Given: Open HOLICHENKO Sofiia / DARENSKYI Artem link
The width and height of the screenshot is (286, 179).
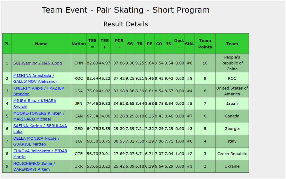Looking at the screenshot, I should pos(34,166).
